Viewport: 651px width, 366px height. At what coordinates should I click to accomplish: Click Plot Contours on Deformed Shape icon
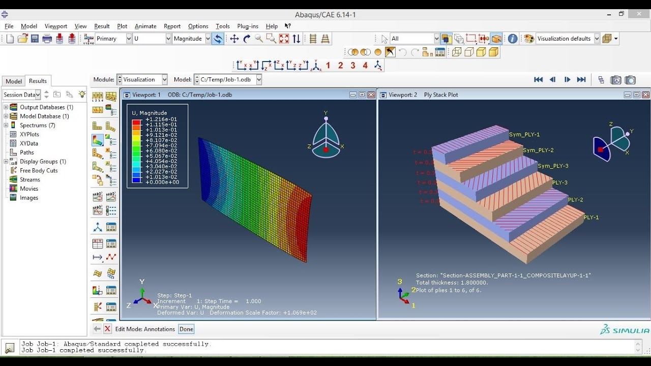(x=98, y=139)
